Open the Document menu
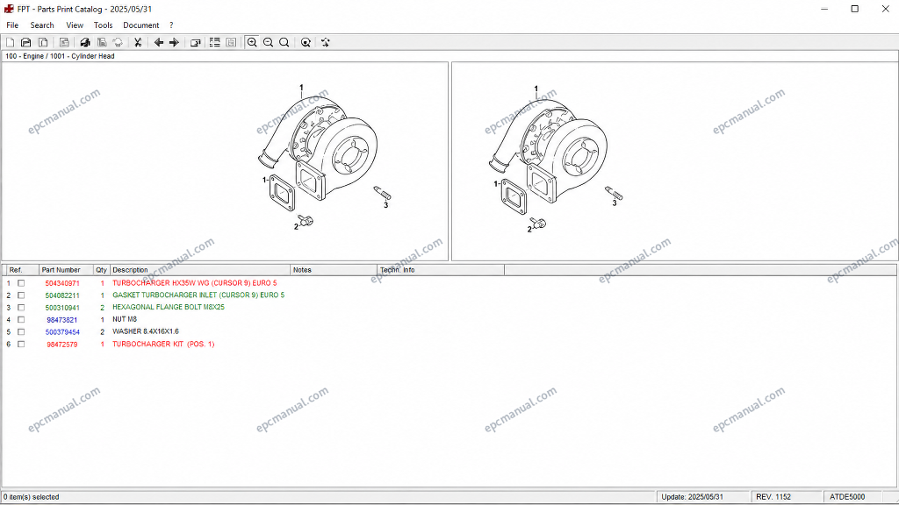The height and width of the screenshot is (505, 899). 141,25
